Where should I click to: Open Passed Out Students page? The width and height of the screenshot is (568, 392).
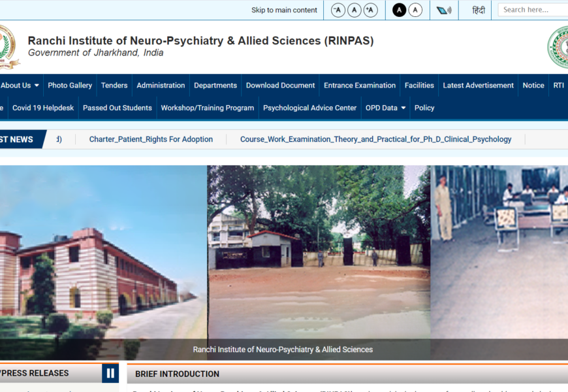(x=118, y=108)
